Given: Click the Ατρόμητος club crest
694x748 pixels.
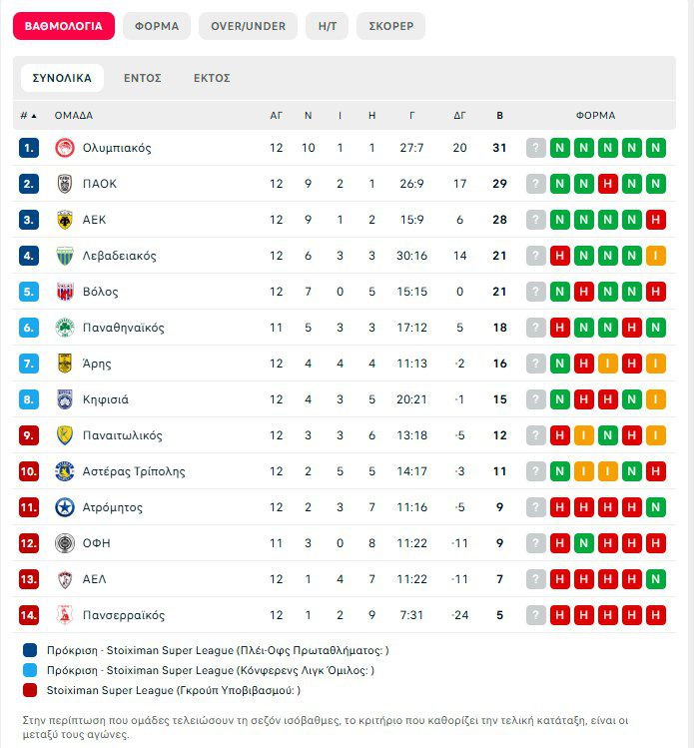Looking at the screenshot, I should point(65,507).
